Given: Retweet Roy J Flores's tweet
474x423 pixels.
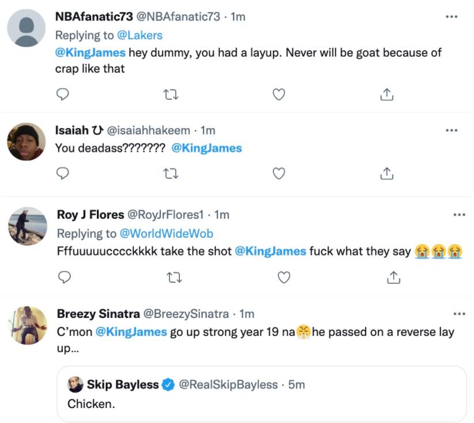Looking at the screenshot, I should (x=174, y=278).
